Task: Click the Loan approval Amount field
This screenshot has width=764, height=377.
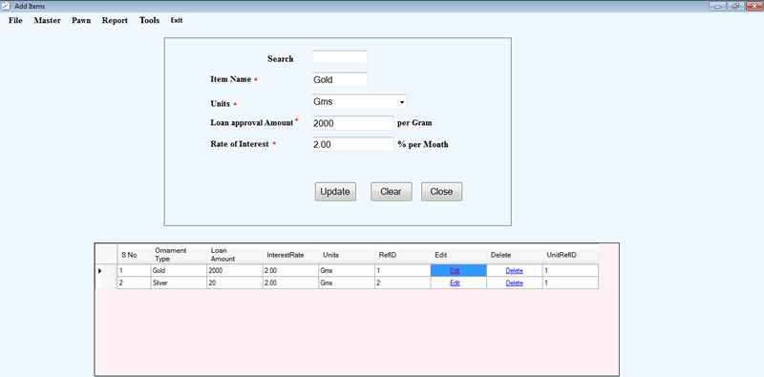Action: coord(352,123)
